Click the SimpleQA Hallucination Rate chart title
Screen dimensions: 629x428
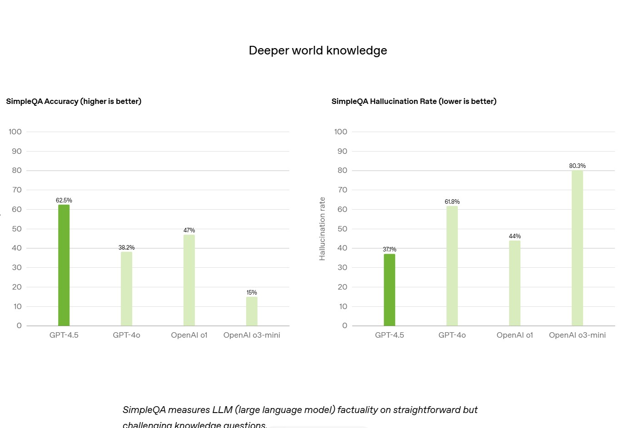click(414, 101)
